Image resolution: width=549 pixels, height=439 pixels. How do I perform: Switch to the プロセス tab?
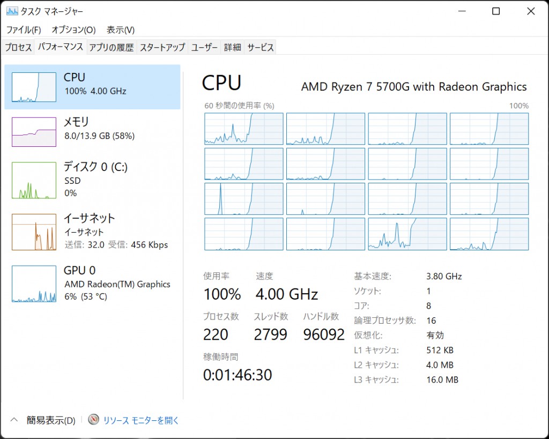pos(19,48)
